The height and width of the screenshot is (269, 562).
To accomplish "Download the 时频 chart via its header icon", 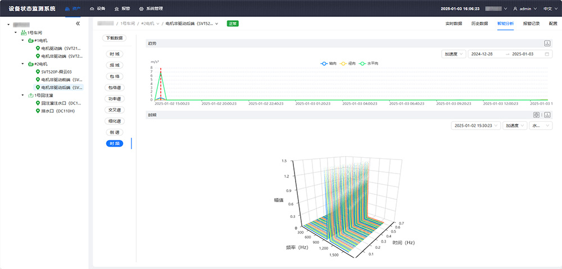I will point(547,115).
